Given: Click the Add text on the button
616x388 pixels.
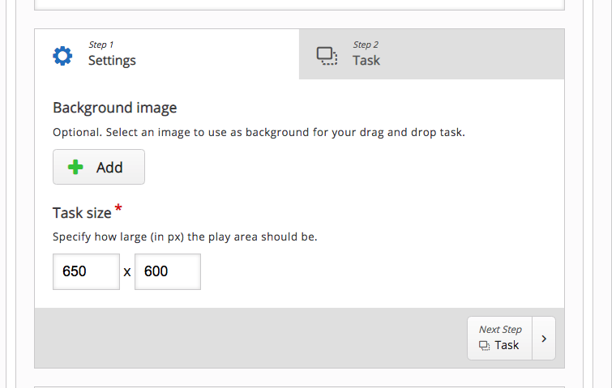Looking at the screenshot, I should coord(109,168).
